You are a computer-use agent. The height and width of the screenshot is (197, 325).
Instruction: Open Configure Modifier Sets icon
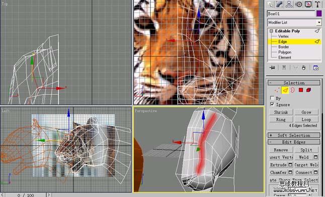pos(315,68)
